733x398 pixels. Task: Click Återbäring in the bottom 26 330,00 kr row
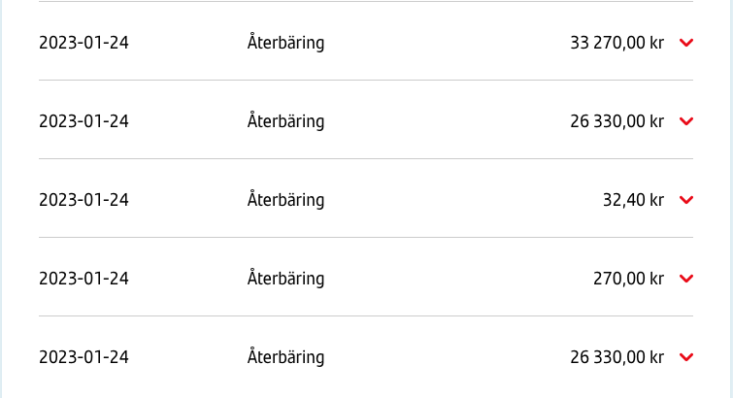285,356
